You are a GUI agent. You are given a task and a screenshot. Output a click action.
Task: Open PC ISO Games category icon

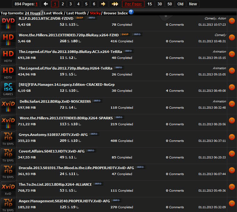click(8, 89)
